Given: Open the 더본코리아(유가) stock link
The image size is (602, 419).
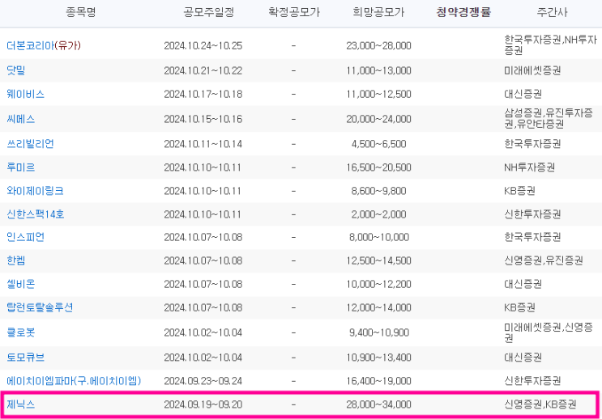Looking at the screenshot, I should [44, 45].
